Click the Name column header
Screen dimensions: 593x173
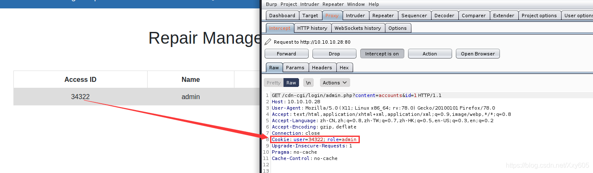(x=191, y=79)
